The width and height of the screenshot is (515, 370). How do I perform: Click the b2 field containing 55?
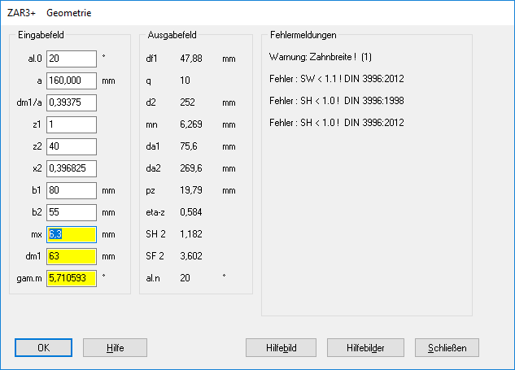(x=72, y=212)
